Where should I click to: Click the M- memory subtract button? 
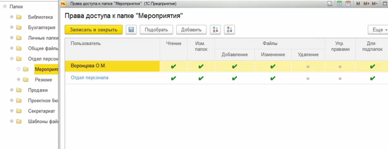click(x=375, y=4)
